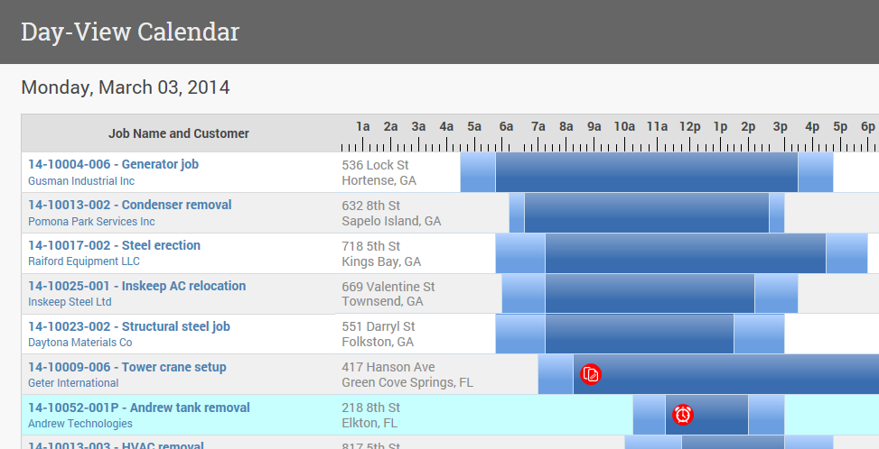Click the red alarm clock icon on Andrew tank removal

pyautogui.click(x=683, y=414)
